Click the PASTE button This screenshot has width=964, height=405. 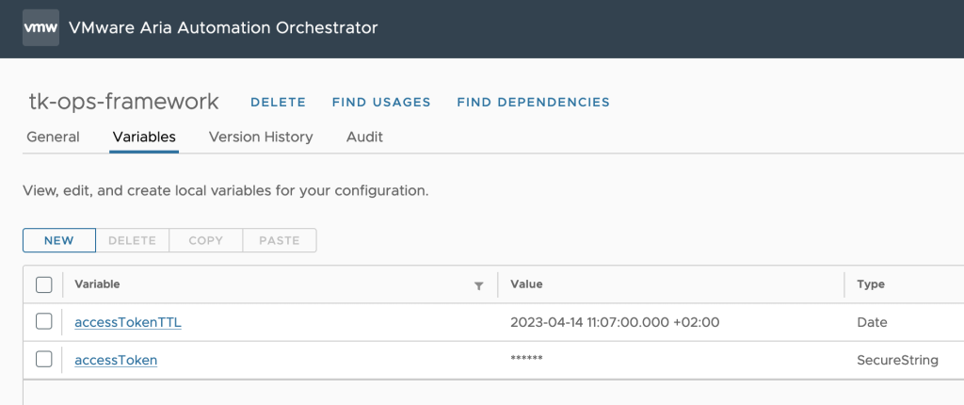pyautogui.click(x=279, y=241)
